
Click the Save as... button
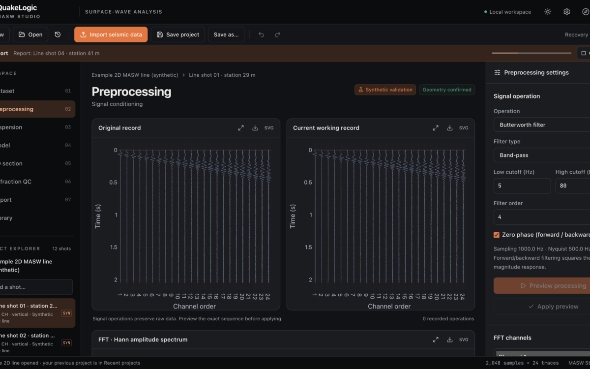coord(226,34)
